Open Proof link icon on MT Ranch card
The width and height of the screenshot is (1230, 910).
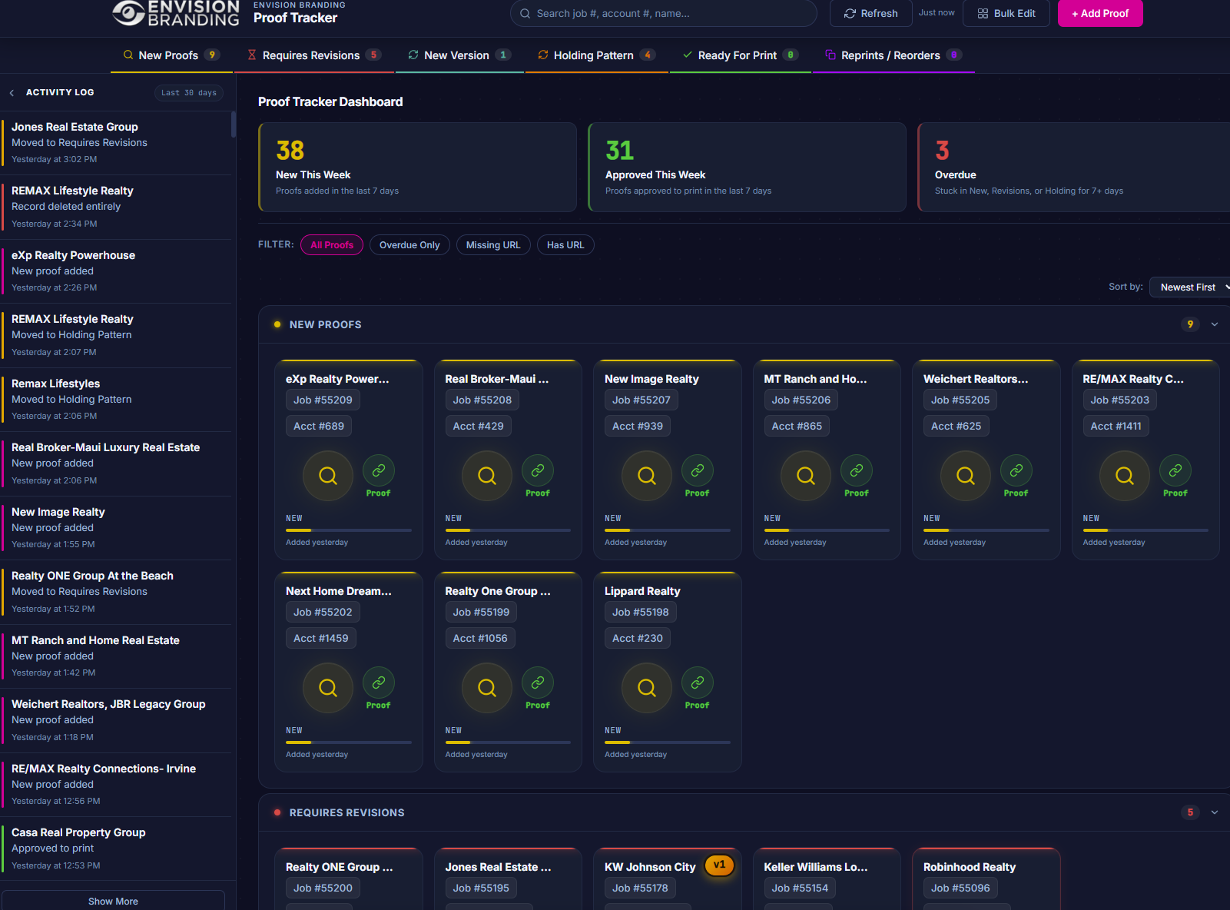(x=857, y=470)
